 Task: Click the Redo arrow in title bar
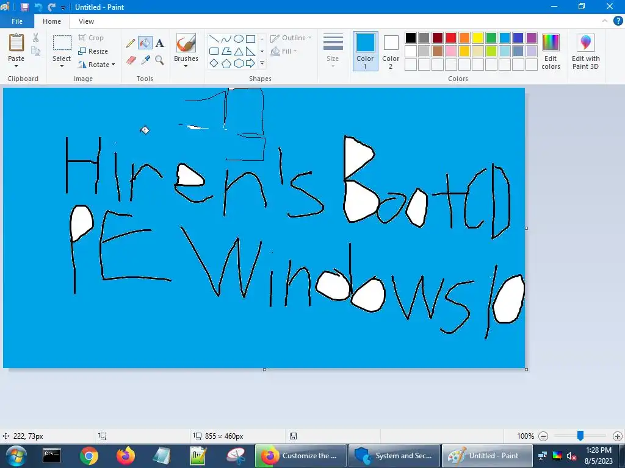click(x=51, y=7)
